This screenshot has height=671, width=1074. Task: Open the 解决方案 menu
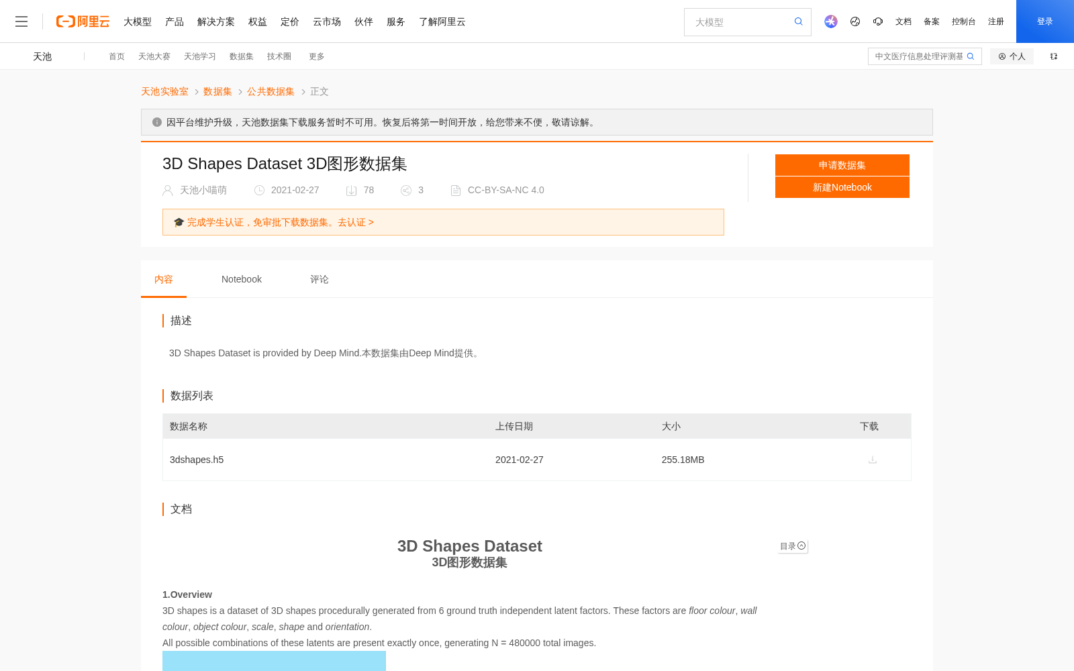click(x=216, y=21)
